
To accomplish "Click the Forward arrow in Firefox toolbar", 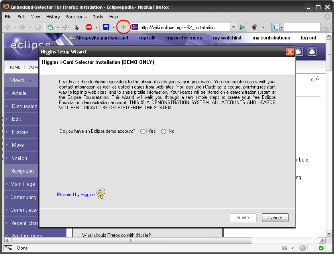I will point(22,27).
